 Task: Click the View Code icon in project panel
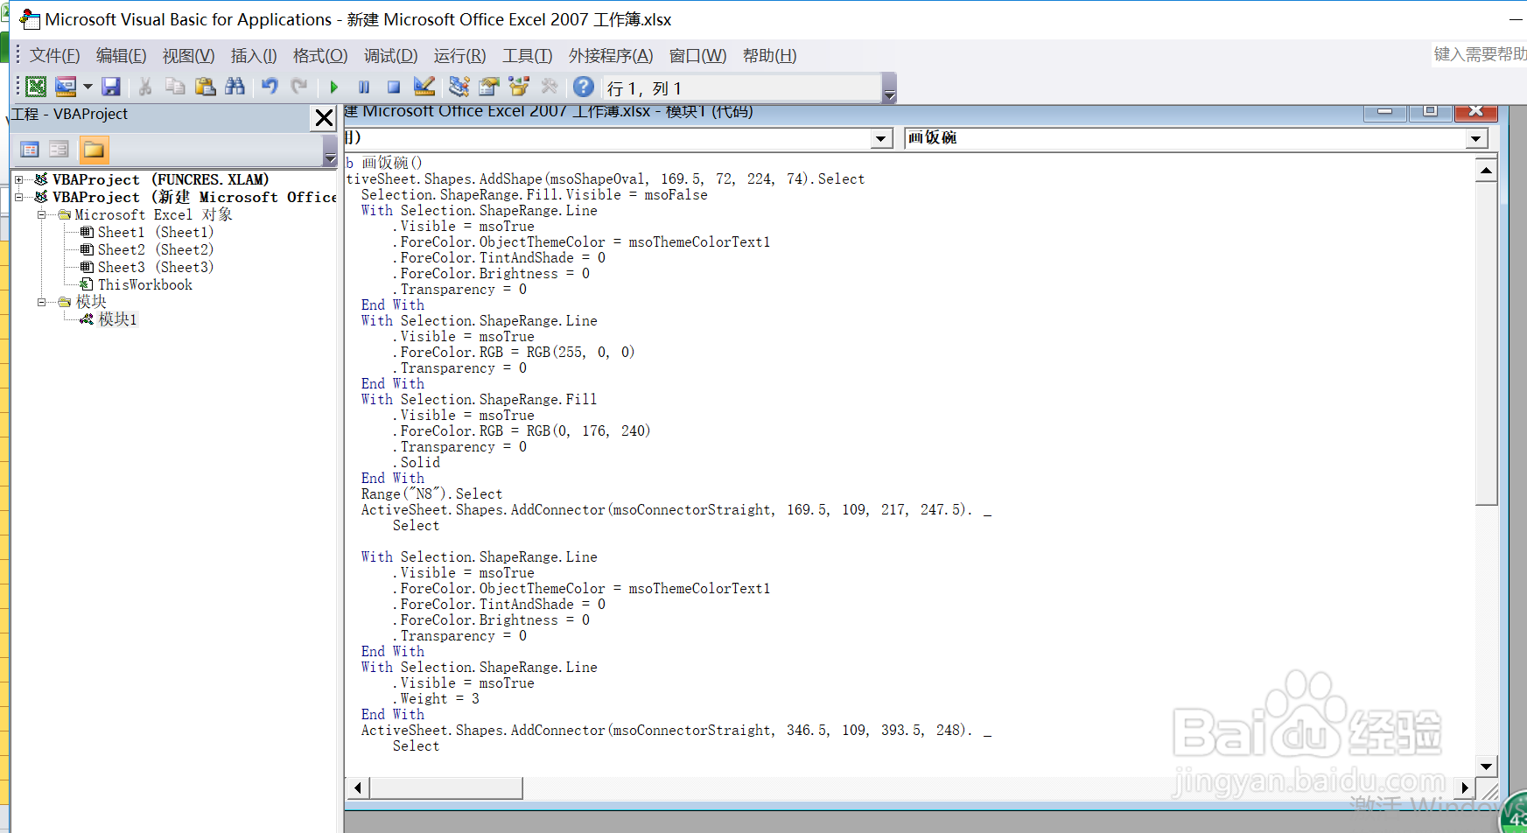click(30, 150)
